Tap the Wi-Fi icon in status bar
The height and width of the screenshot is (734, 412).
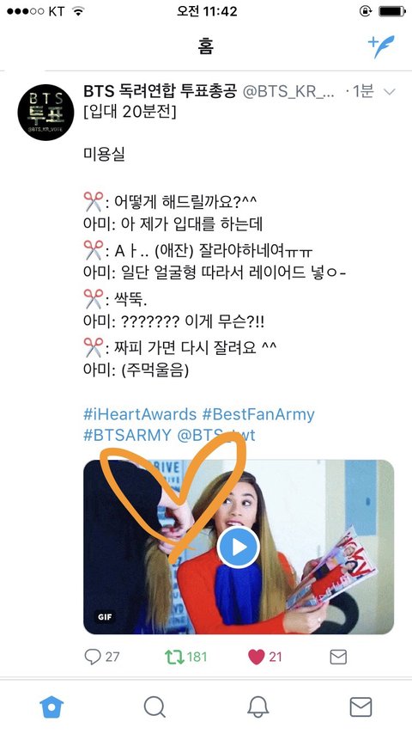pyautogui.click(x=78, y=11)
